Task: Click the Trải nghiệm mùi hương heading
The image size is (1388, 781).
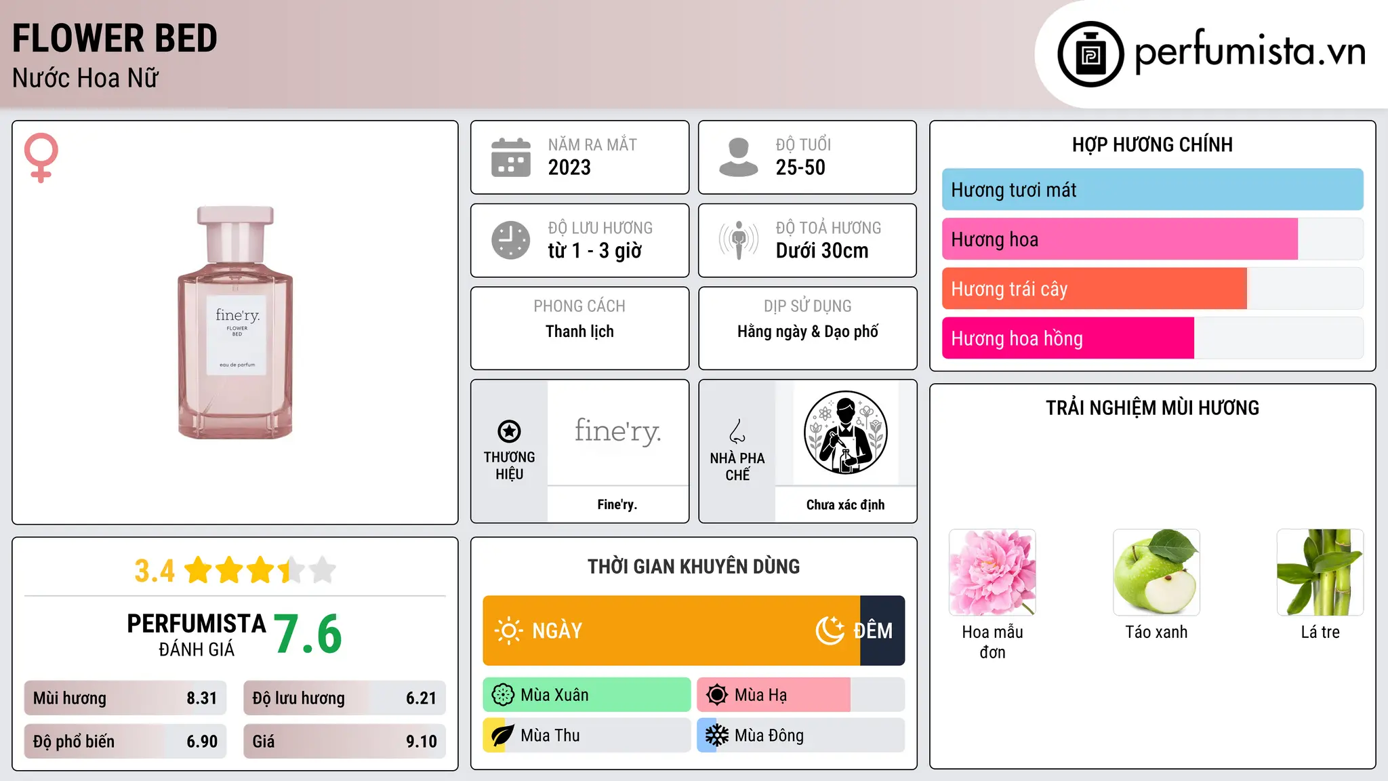Action: [1152, 407]
